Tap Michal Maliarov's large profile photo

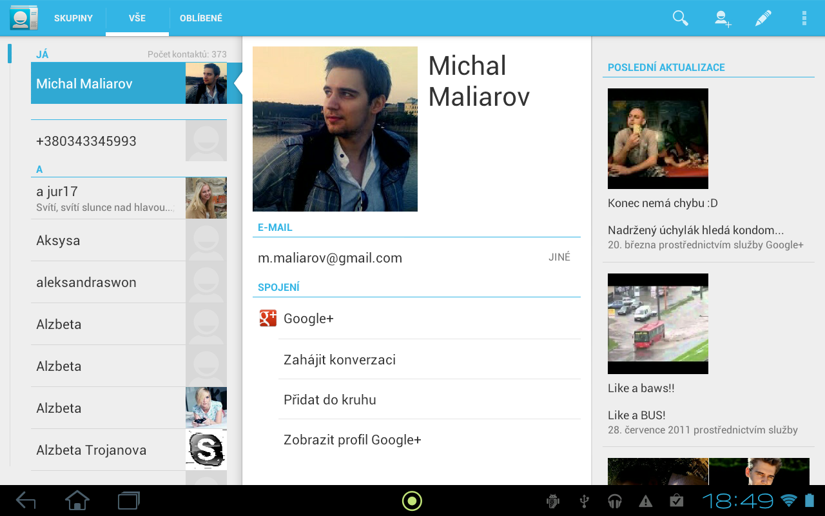[x=335, y=129]
